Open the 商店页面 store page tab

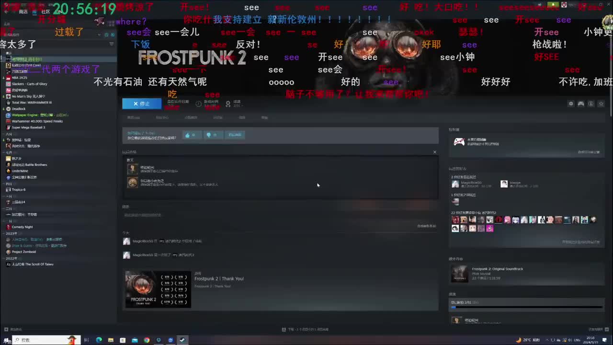pos(134,117)
